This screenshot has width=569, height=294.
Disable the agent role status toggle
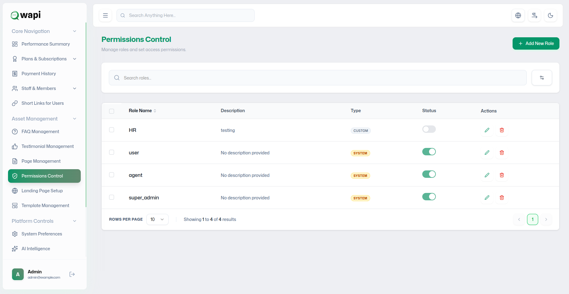[x=429, y=174]
